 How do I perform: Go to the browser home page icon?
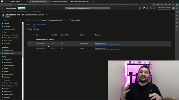[10, 5]
